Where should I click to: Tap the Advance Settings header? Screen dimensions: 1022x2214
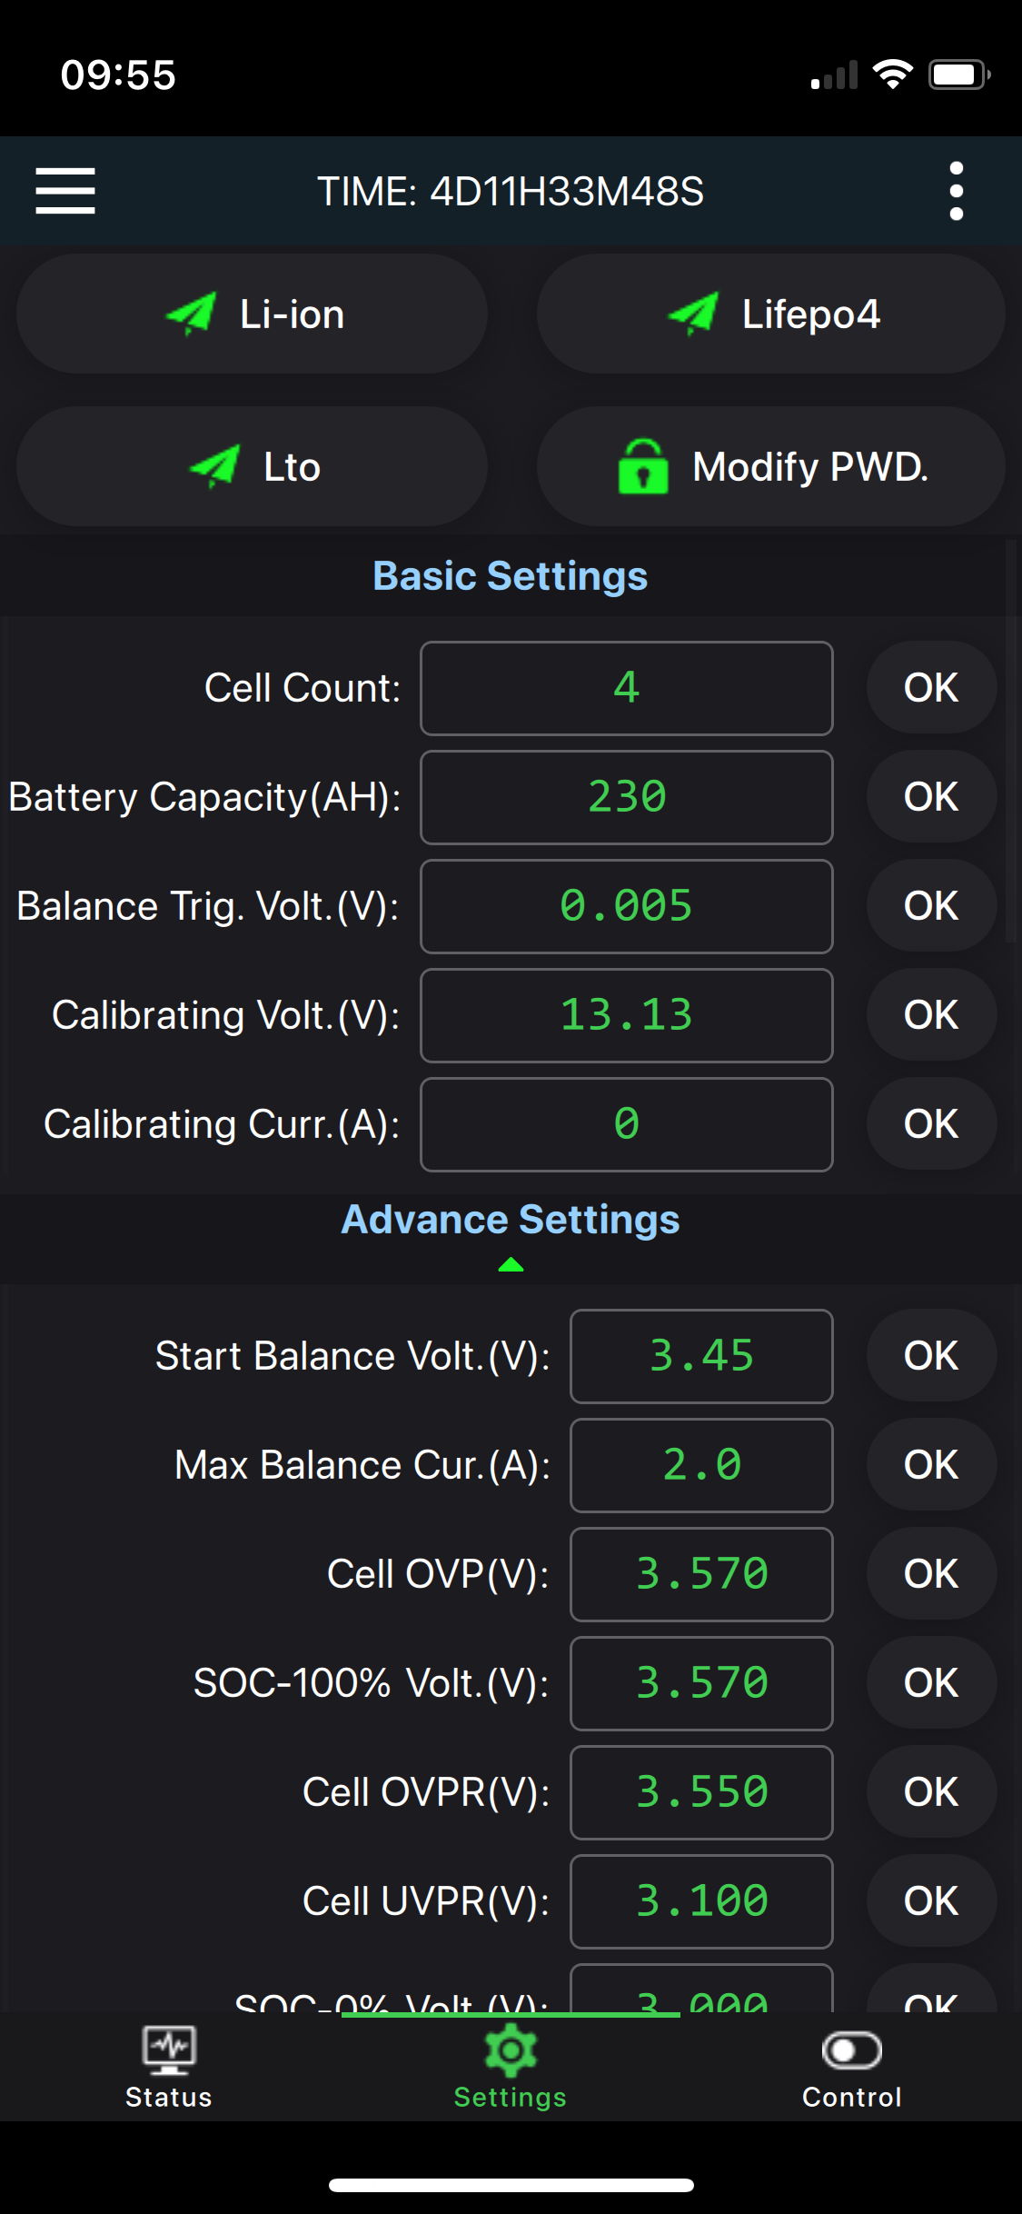click(511, 1220)
